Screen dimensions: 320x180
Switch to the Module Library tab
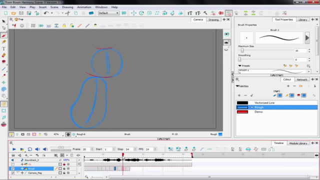click(298, 143)
